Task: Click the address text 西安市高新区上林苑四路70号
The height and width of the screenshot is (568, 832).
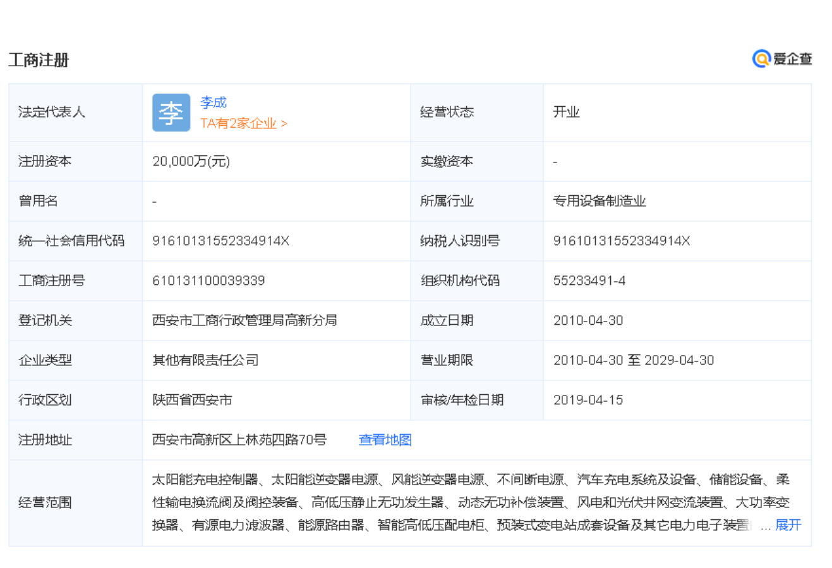Action: [239, 440]
